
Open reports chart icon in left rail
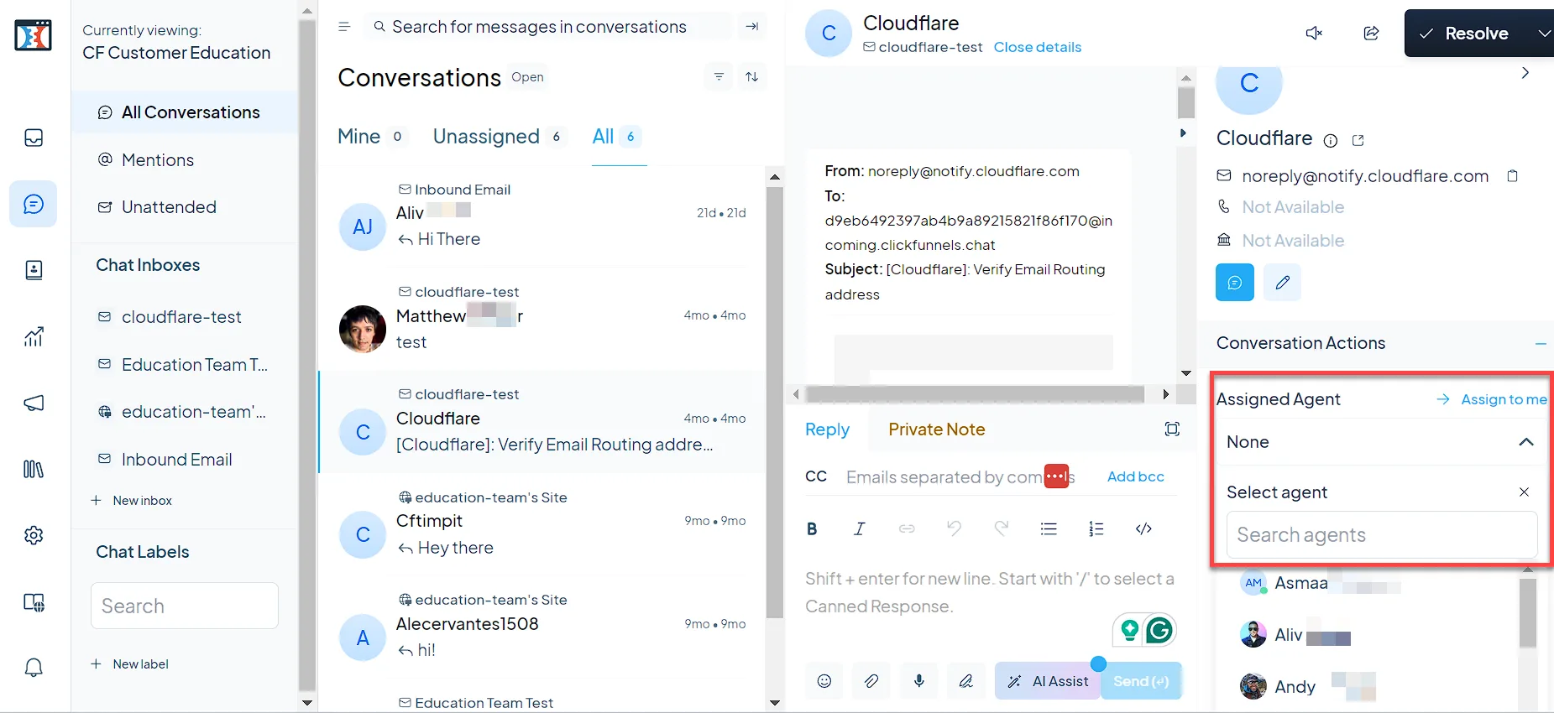(x=34, y=336)
